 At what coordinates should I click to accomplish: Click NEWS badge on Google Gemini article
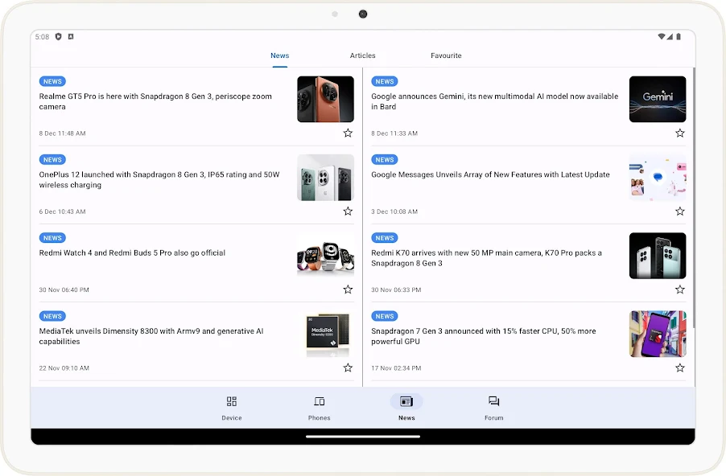[384, 81]
